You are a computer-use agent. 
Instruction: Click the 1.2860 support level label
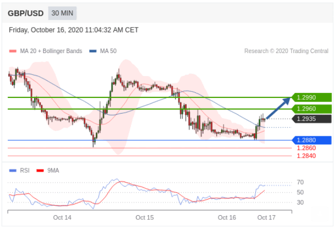point(306,148)
